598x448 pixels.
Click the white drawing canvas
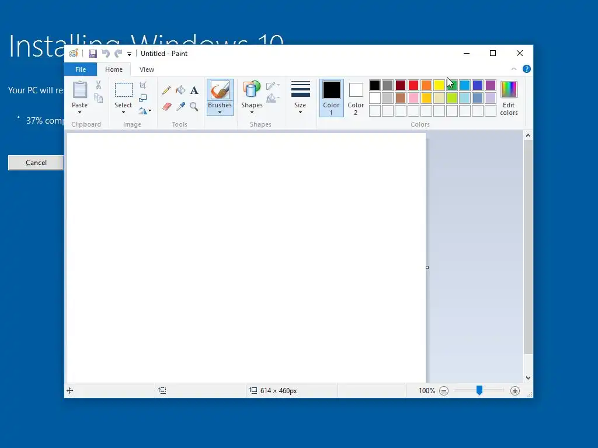(x=246, y=257)
